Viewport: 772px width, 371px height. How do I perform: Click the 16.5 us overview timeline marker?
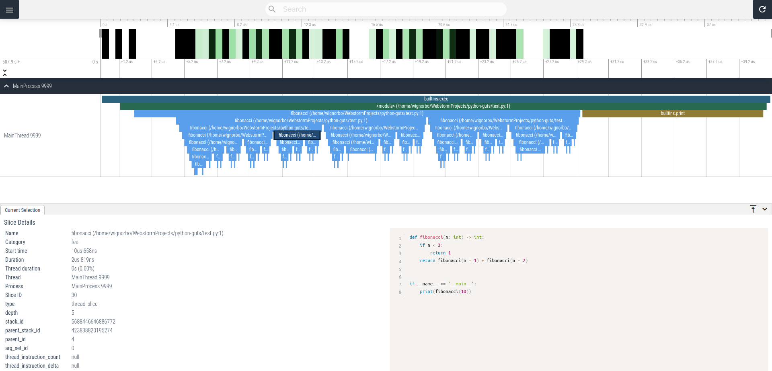coord(377,25)
